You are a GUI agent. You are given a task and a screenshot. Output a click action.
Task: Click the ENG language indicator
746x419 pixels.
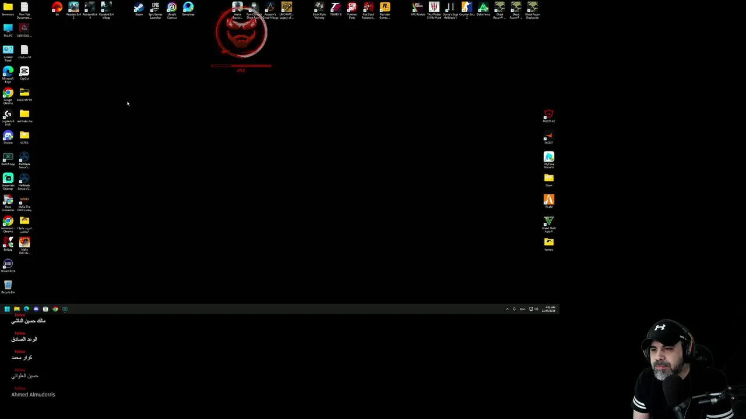(522, 309)
